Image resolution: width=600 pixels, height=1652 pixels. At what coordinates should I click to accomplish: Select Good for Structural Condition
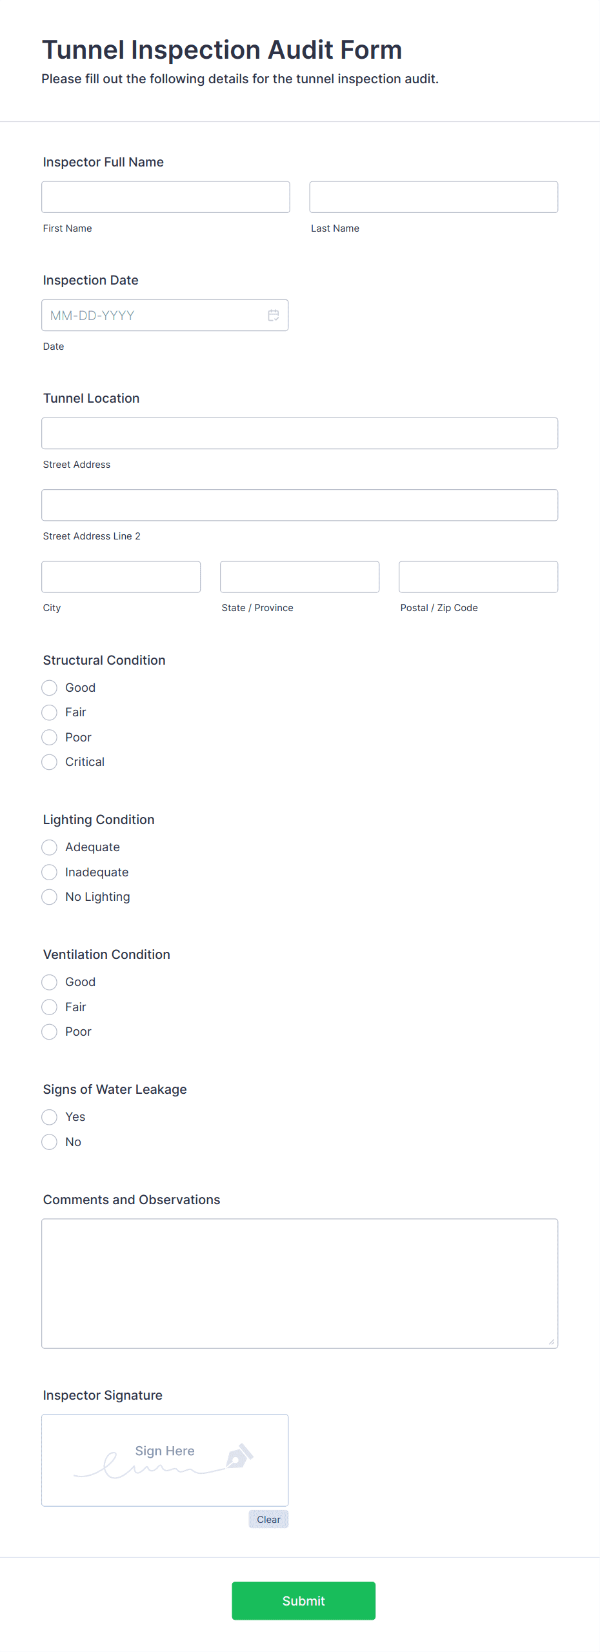[49, 687]
